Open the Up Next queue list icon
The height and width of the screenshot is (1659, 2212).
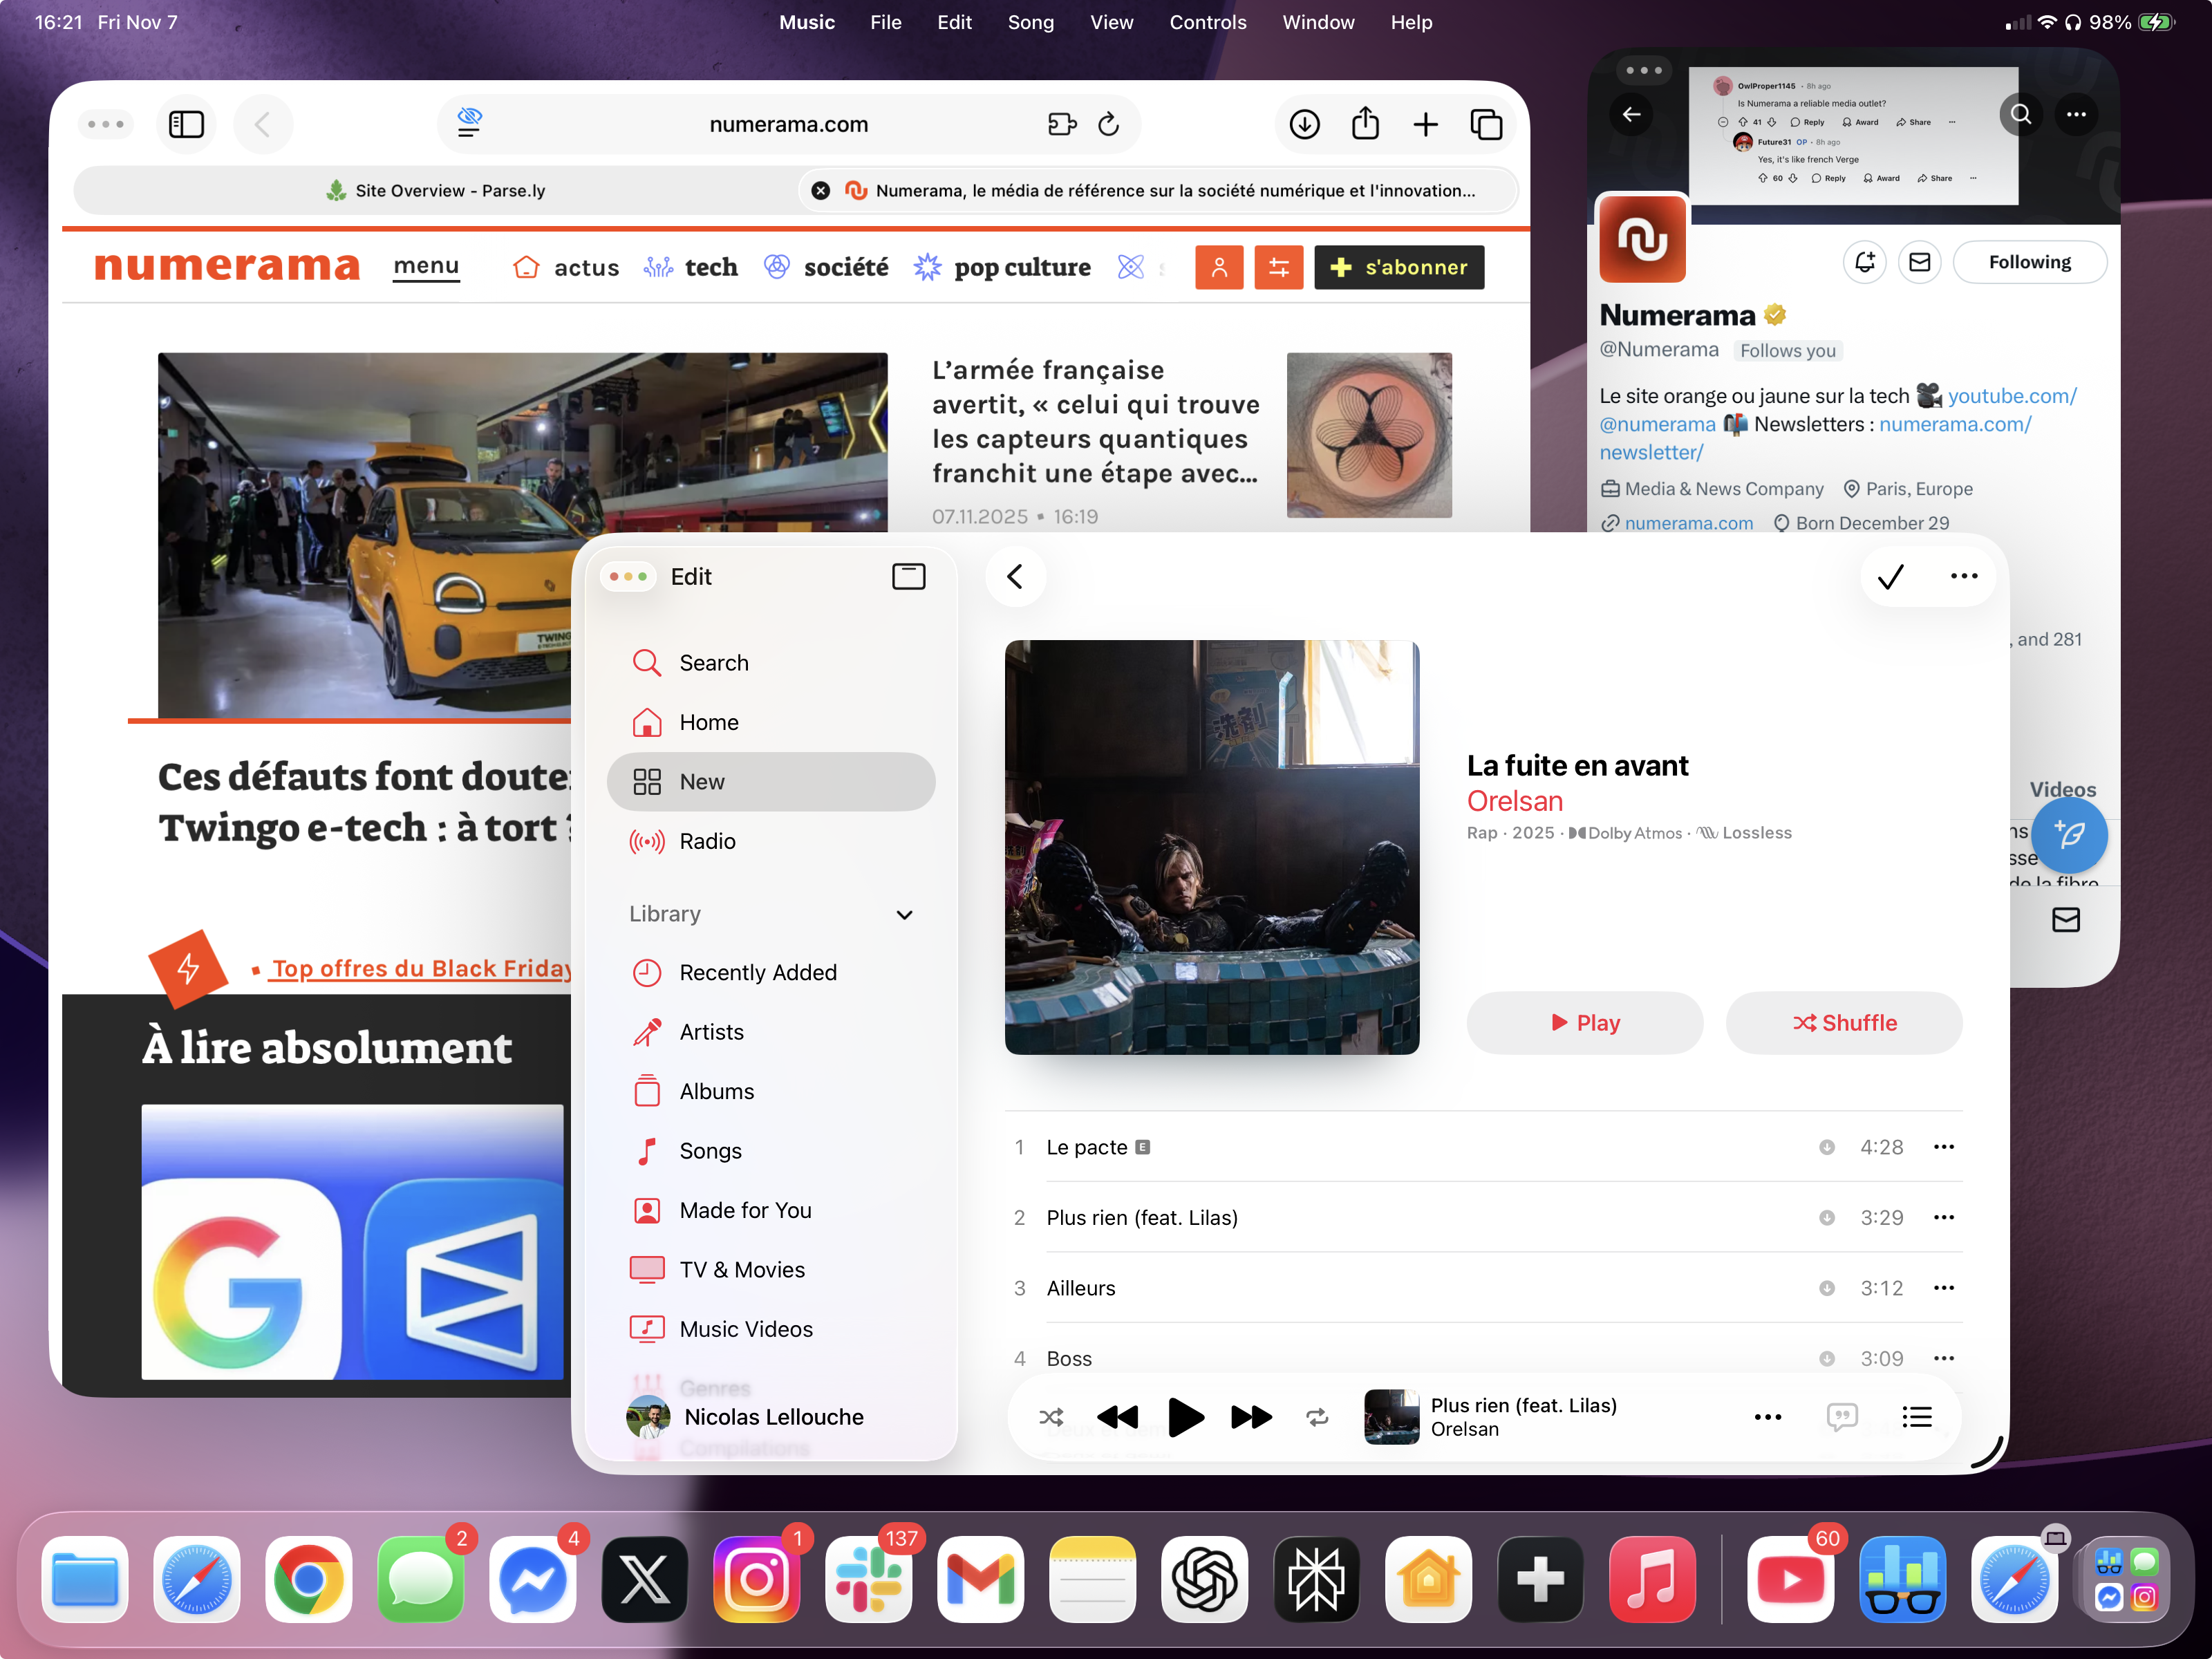pyautogui.click(x=1916, y=1416)
